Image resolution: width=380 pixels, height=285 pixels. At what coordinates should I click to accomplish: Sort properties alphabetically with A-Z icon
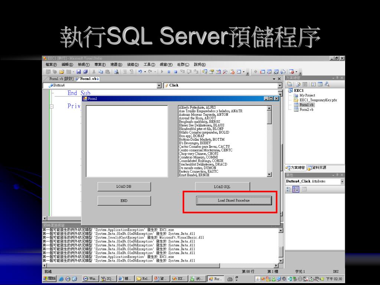tap(296, 189)
